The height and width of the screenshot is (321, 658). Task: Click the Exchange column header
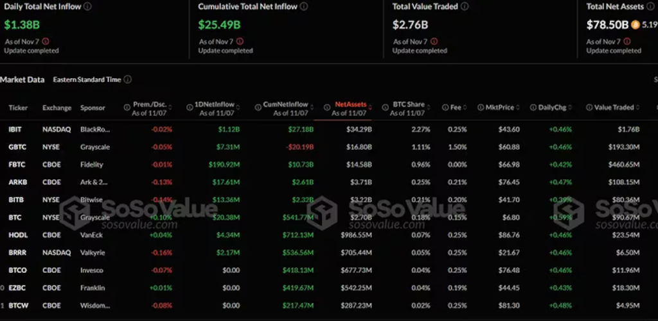click(57, 108)
